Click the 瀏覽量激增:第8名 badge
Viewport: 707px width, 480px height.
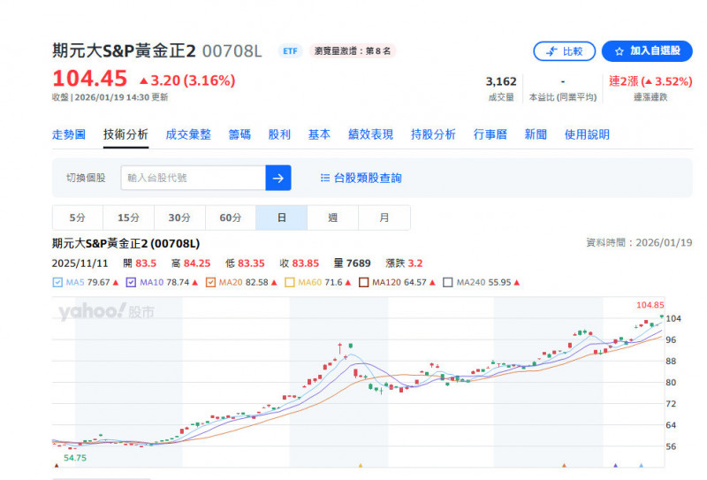pos(353,51)
